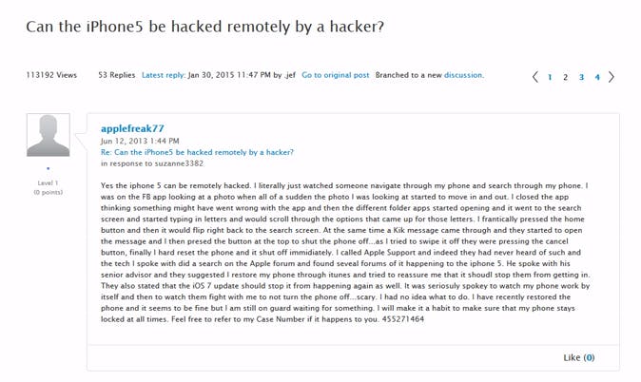Image resolution: width=641 pixels, height=382 pixels.
Task: Click 'Go to original post' link
Action: [336, 74]
